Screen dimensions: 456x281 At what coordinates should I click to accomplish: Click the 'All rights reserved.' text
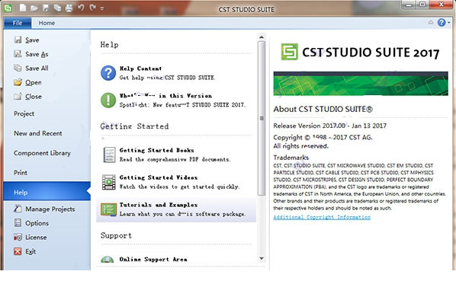pyautogui.click(x=300, y=146)
